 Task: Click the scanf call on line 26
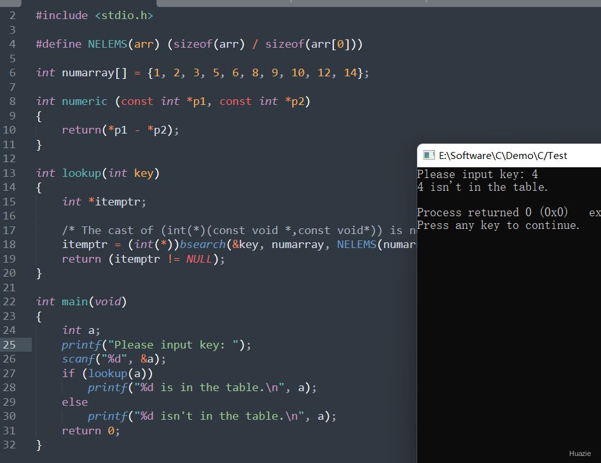(x=78, y=359)
